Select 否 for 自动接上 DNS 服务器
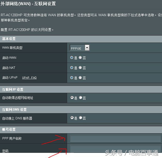The image size is (162, 158). 80,118
